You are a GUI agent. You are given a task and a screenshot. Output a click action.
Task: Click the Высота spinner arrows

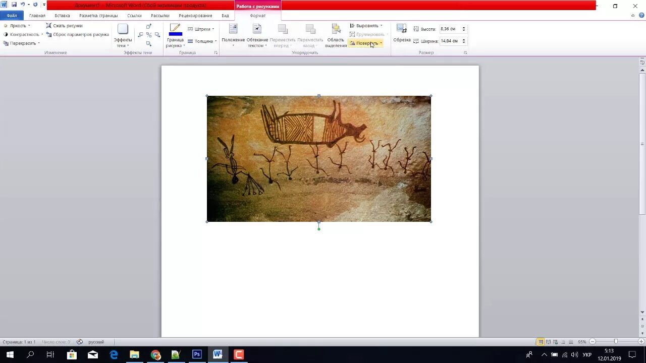pos(464,29)
